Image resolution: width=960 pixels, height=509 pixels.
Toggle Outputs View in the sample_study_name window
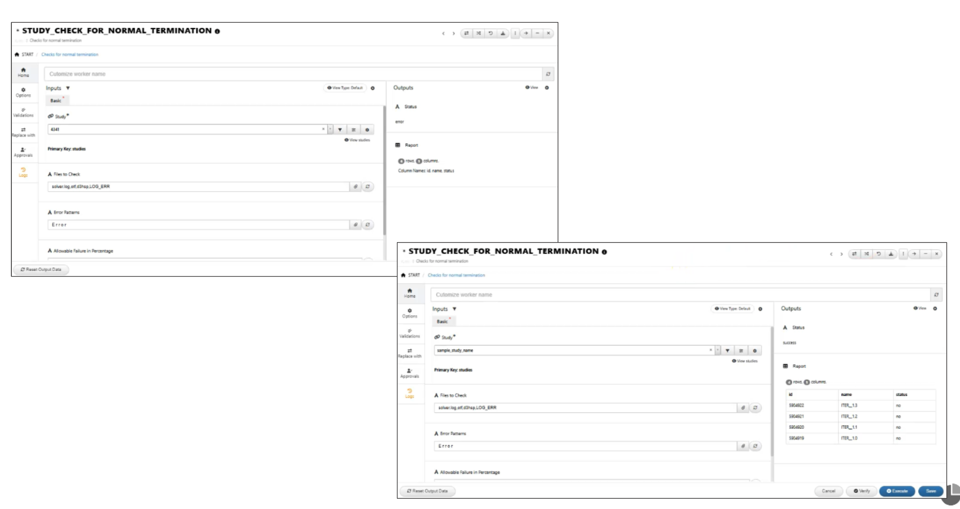click(x=920, y=309)
